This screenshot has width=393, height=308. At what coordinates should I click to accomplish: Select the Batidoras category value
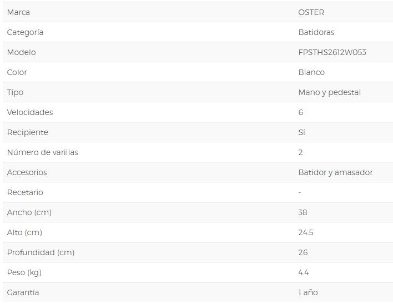316,32
